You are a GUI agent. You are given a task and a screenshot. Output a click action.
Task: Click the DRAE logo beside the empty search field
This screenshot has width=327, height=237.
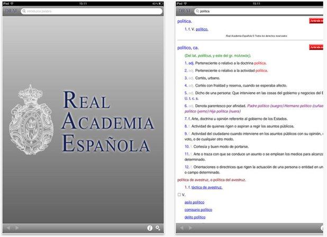tap(11, 10)
